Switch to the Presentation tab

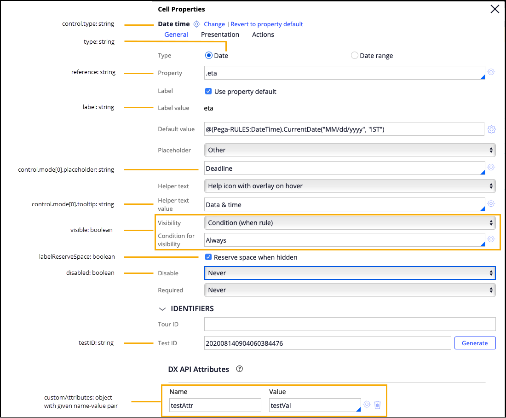coord(220,35)
